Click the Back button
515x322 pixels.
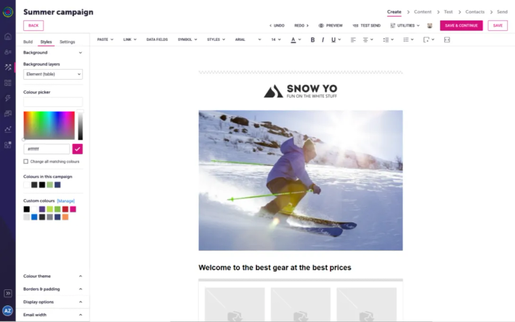coord(33,26)
